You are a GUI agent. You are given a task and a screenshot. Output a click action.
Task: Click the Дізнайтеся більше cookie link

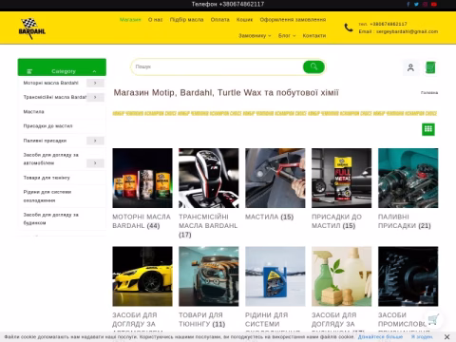tap(380, 336)
